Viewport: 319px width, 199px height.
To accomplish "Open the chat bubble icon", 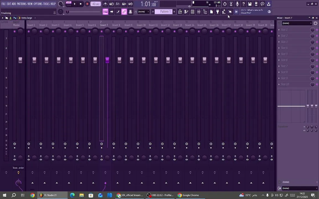I will tap(263, 4).
